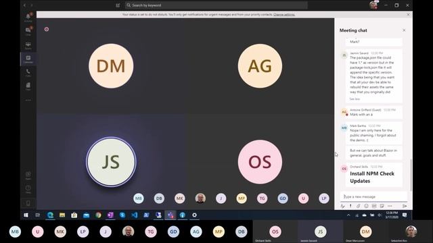433x243 pixels.
Task: Open File Explorer from the taskbar
Action: pyautogui.click(x=62, y=215)
